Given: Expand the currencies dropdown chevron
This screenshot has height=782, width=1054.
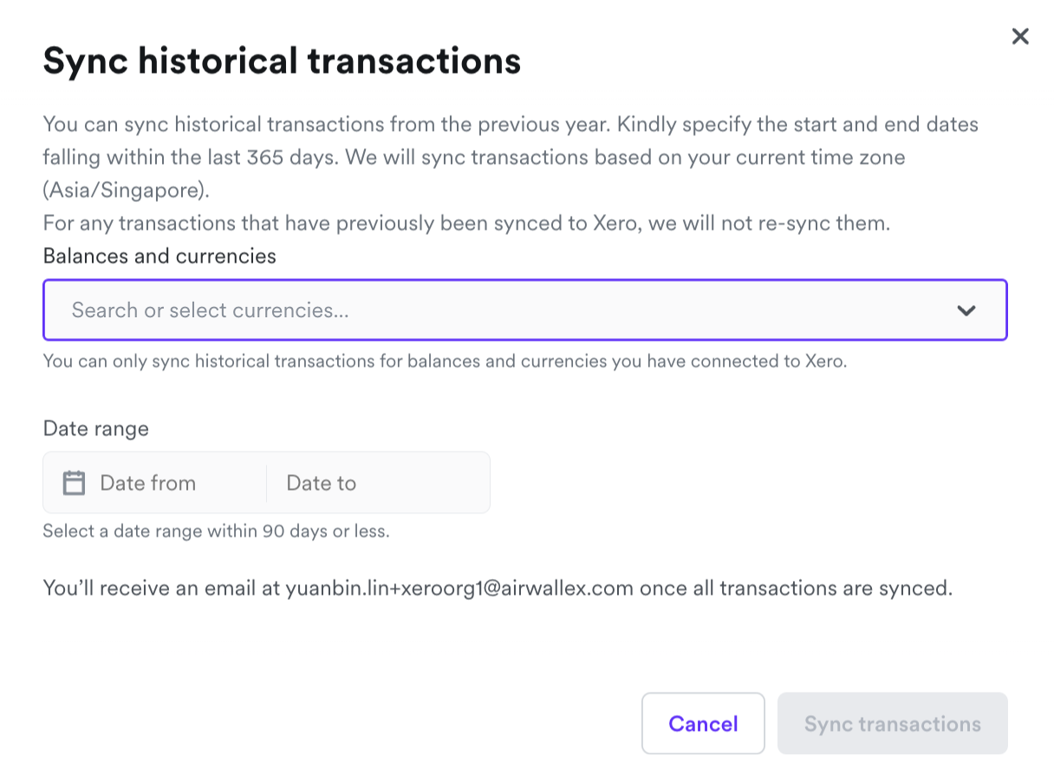Looking at the screenshot, I should pyautogui.click(x=966, y=310).
